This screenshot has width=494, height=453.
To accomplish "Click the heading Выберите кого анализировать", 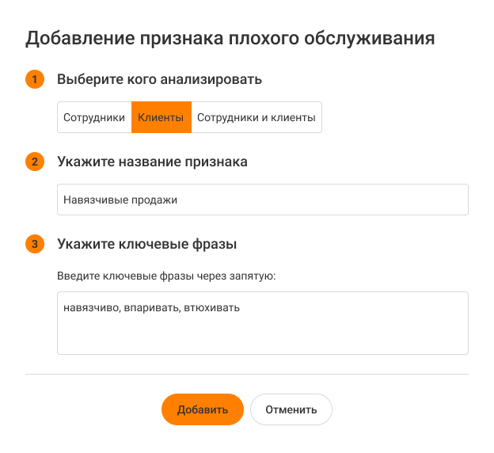I will [160, 79].
